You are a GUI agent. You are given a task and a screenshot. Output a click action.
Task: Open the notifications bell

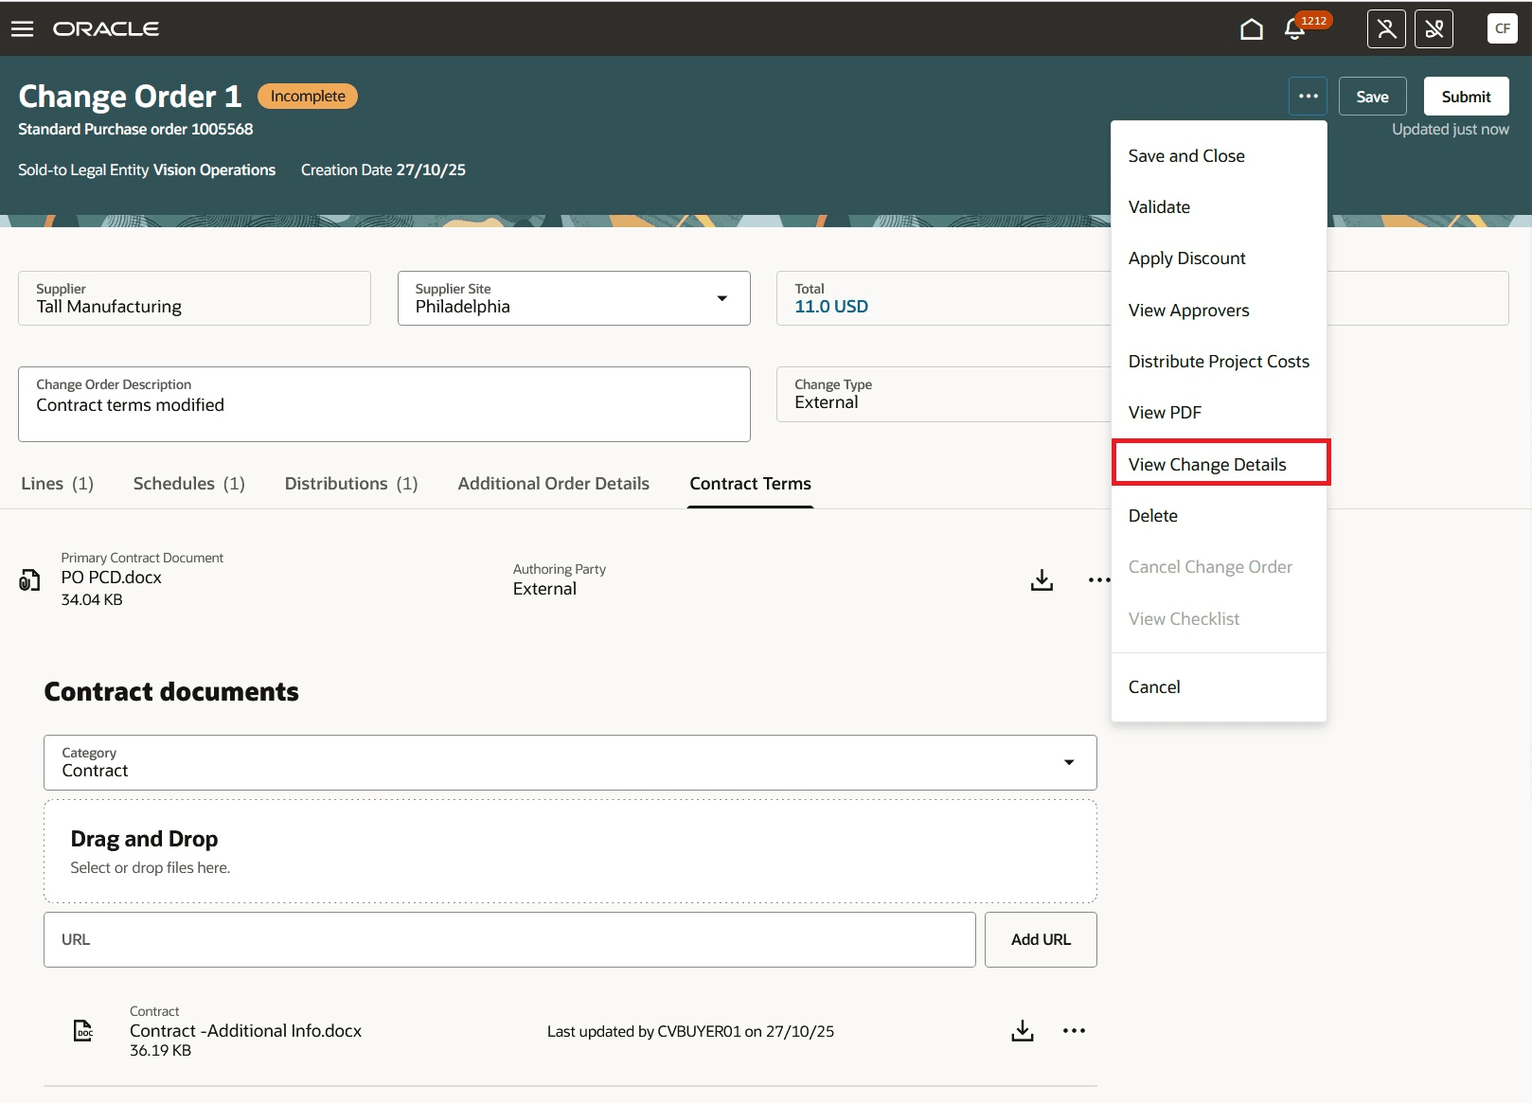[1293, 29]
